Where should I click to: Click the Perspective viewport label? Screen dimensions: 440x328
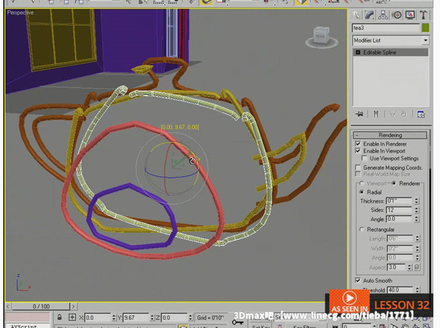click(21, 13)
